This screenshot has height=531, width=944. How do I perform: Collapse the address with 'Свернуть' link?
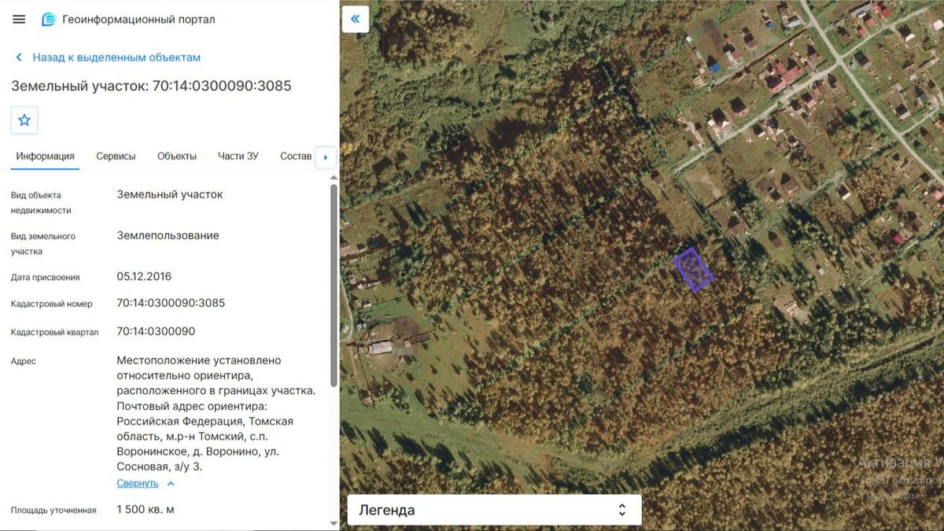point(138,483)
